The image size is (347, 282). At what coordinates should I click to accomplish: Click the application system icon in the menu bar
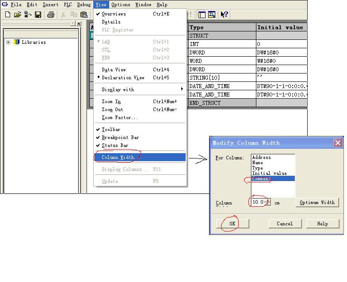point(5,4)
